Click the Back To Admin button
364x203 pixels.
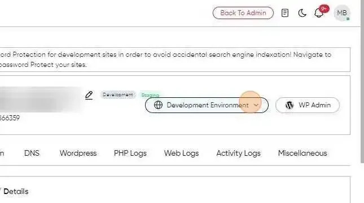243,13
